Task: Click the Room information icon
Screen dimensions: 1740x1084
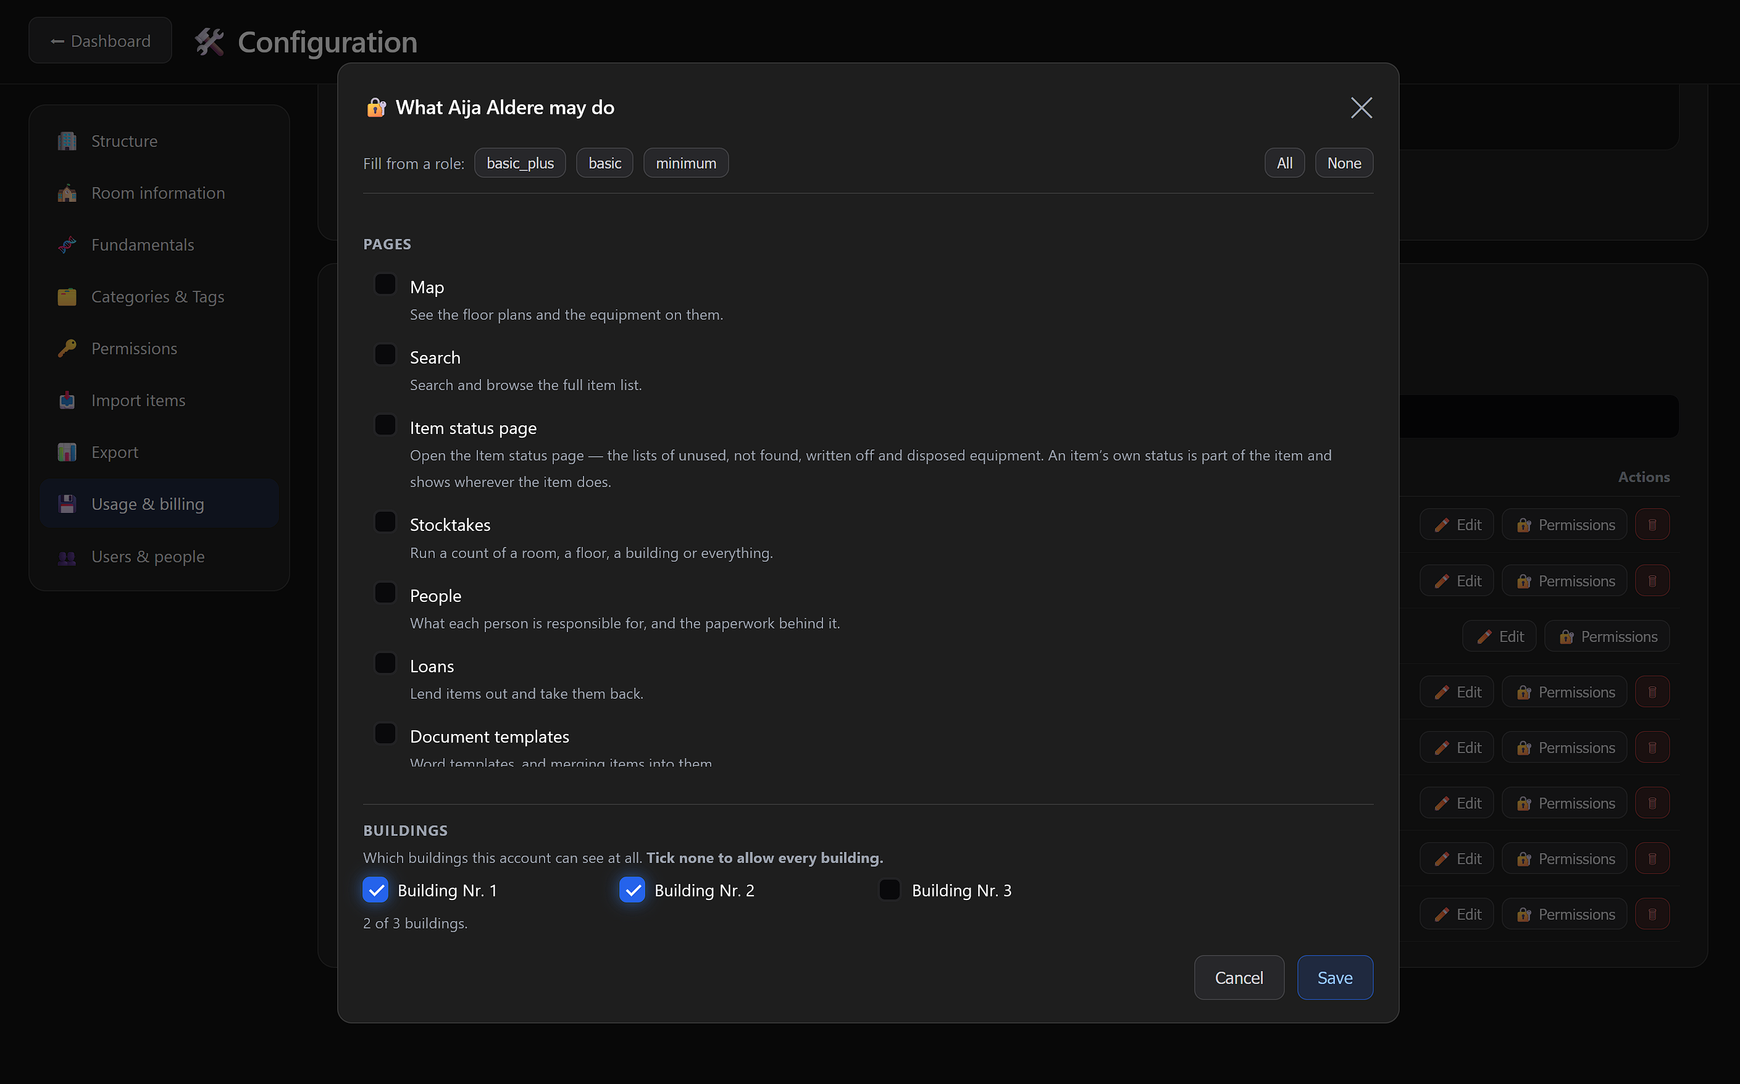Action: click(67, 193)
